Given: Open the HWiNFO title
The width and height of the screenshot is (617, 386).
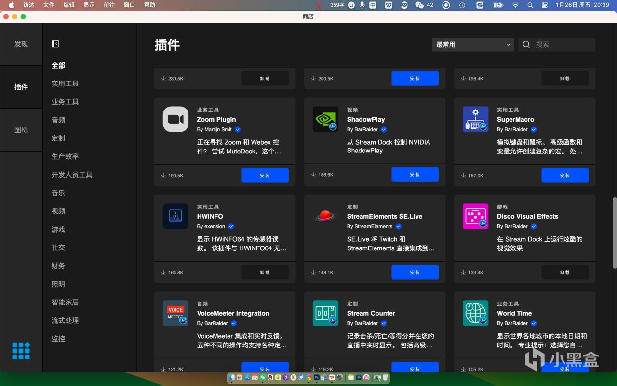Looking at the screenshot, I should coord(210,216).
